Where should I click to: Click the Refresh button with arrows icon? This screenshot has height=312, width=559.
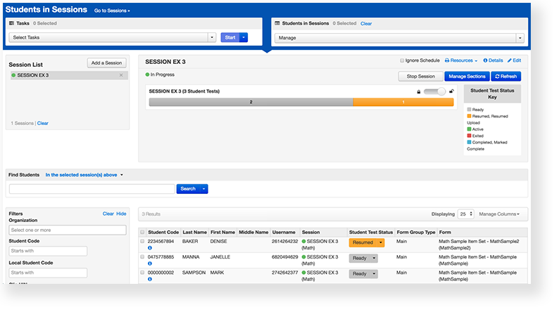click(505, 76)
